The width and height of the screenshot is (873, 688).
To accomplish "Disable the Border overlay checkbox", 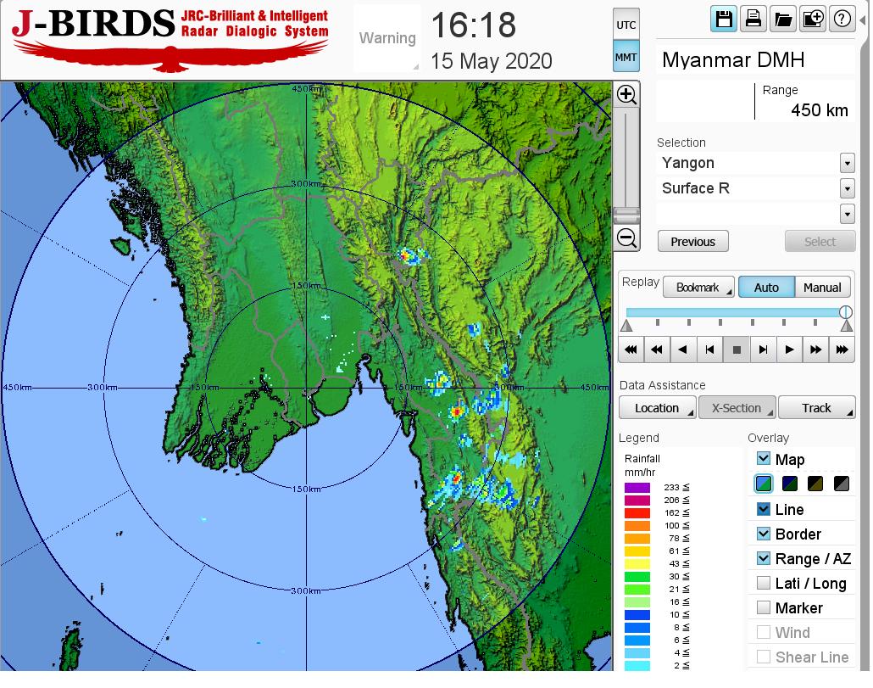I will pos(764,534).
